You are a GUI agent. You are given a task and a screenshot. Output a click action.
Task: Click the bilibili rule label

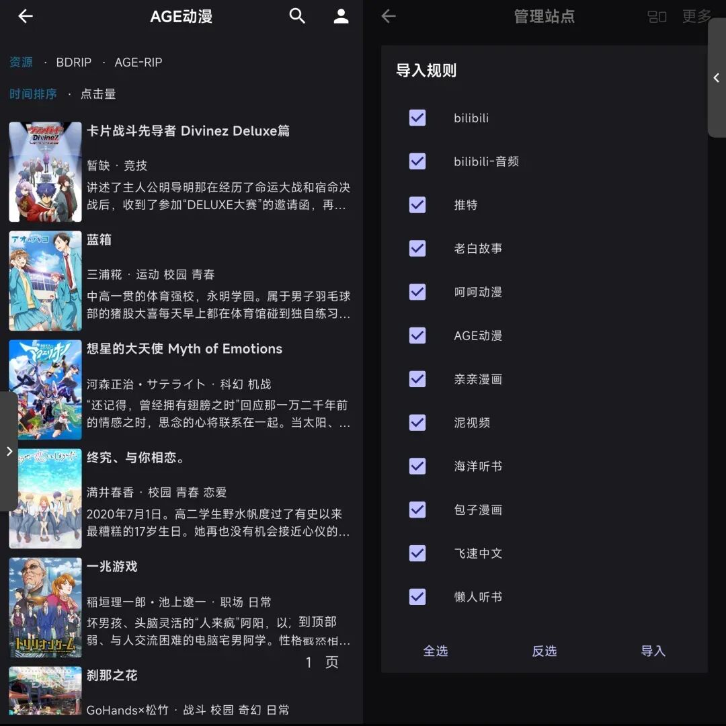[471, 118]
